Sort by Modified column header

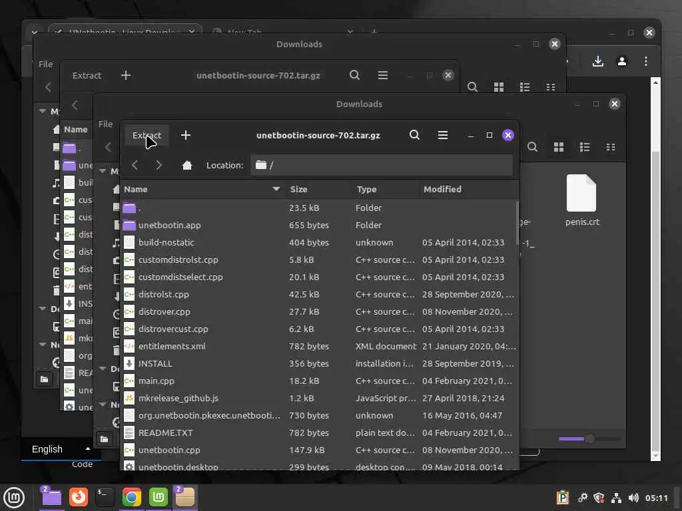(x=468, y=189)
